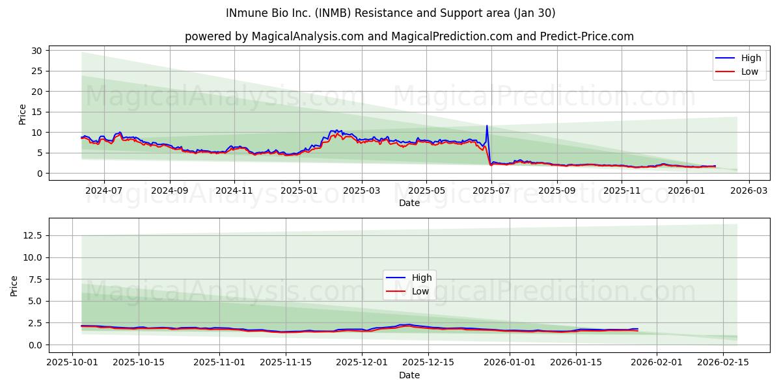
Task: Click the '2025-11' x-axis label in top chart
Action: [622, 190]
